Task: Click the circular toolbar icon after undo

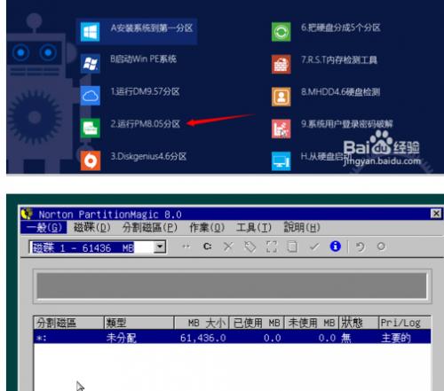Action: point(381,246)
